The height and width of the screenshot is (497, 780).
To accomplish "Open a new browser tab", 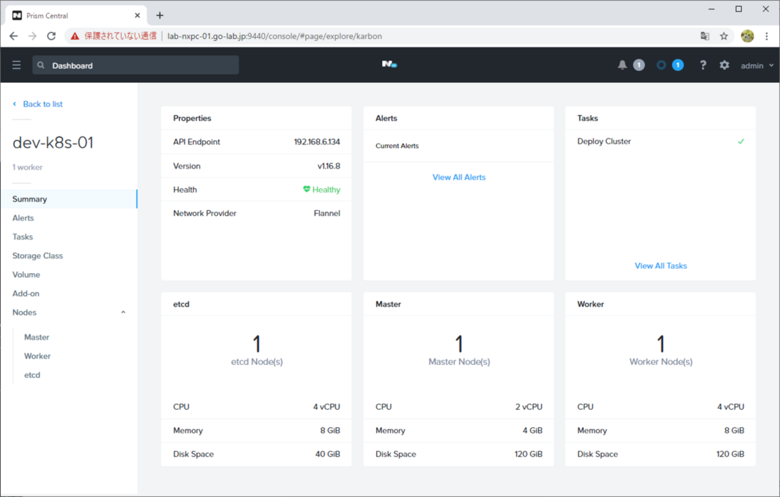I will coord(160,16).
